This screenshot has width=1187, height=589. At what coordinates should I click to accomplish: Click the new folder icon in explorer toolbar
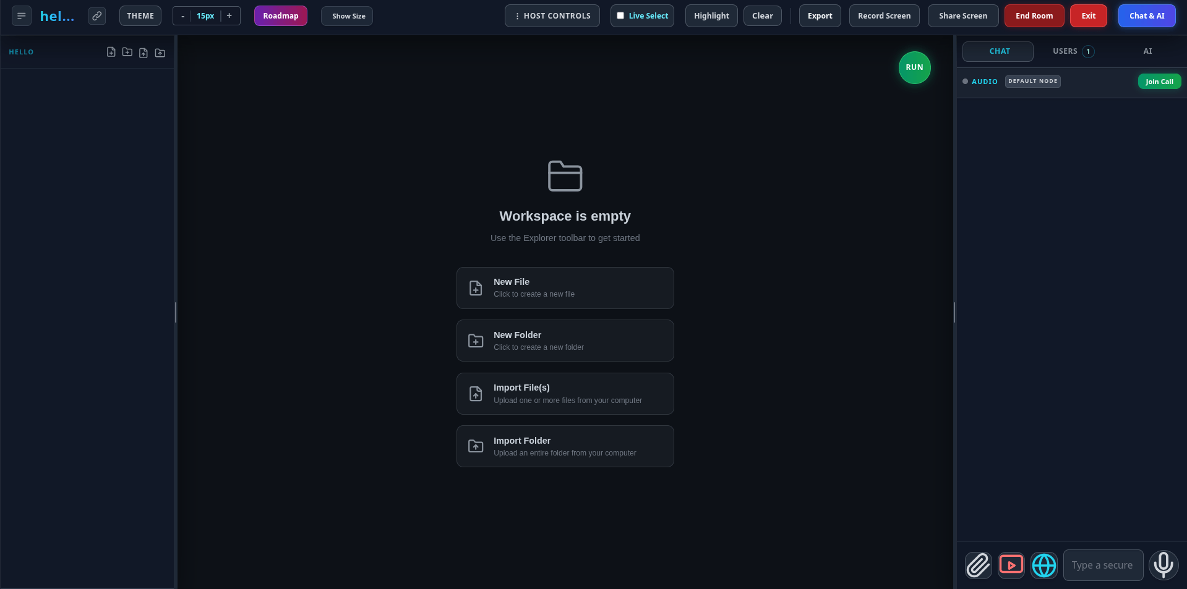127,53
